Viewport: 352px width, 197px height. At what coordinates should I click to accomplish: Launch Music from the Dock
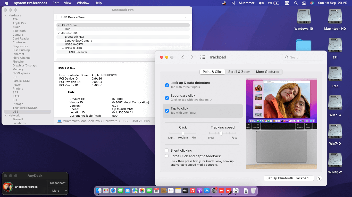click(x=192, y=191)
